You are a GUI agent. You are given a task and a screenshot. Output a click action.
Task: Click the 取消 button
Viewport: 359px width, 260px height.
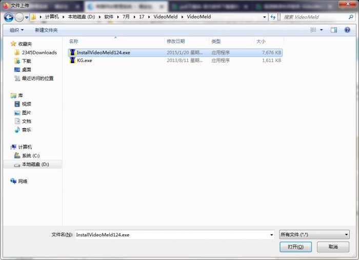(333, 247)
